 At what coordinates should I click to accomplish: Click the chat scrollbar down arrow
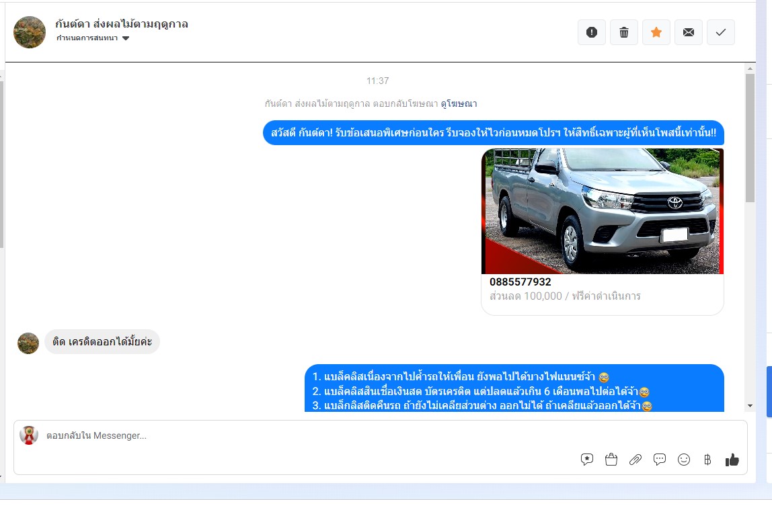750,406
